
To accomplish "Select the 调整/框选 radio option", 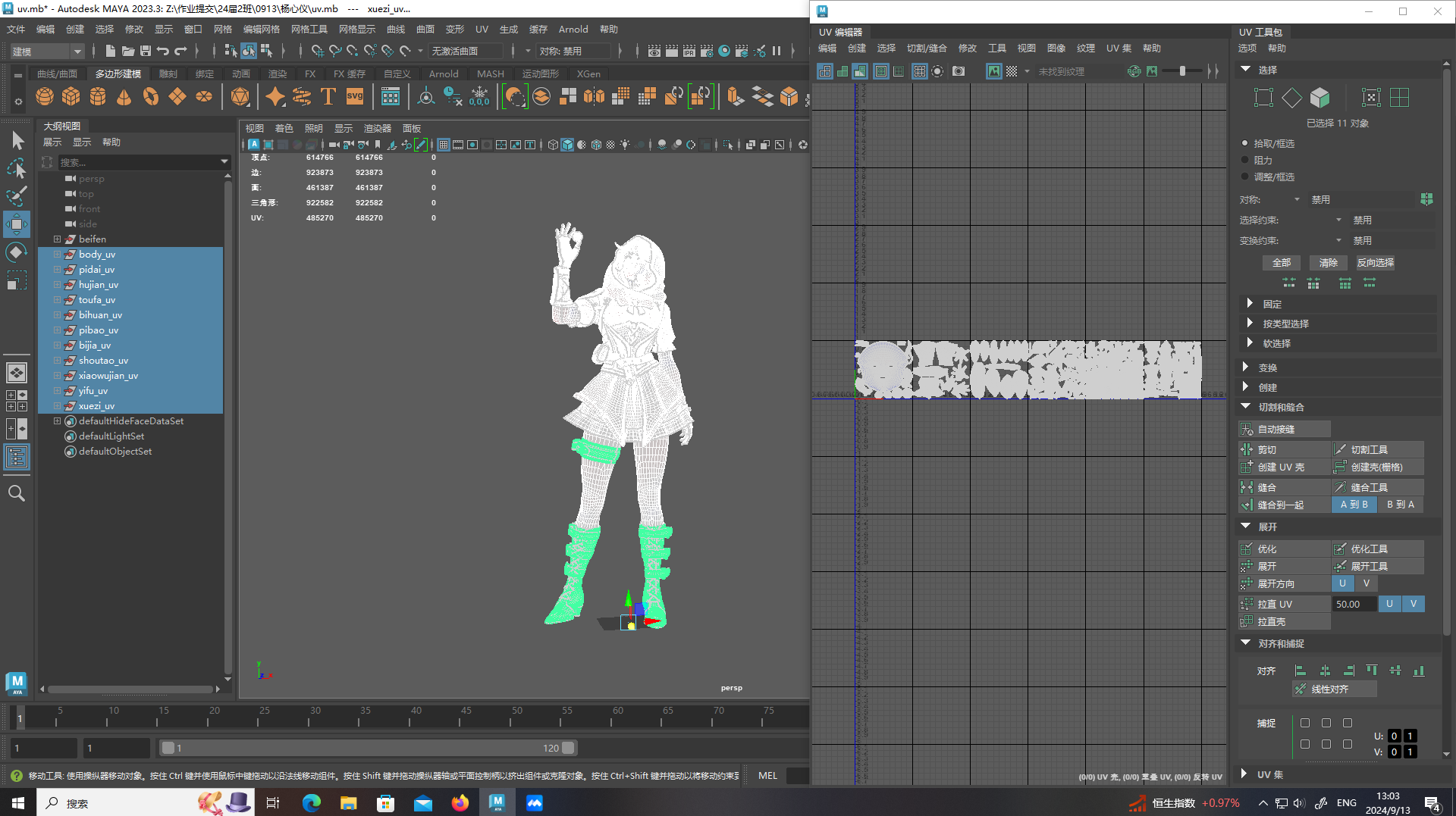I will pyautogui.click(x=1244, y=177).
